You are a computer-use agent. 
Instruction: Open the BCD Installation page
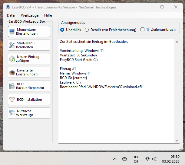point(29,100)
